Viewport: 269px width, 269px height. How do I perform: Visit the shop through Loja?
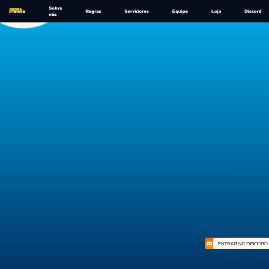coord(216,11)
